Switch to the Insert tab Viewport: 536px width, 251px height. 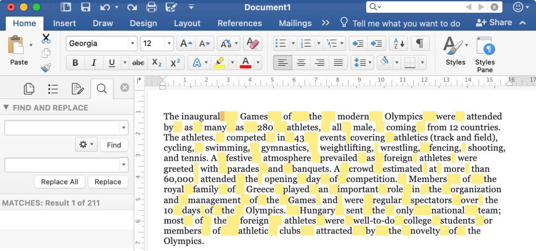64,23
